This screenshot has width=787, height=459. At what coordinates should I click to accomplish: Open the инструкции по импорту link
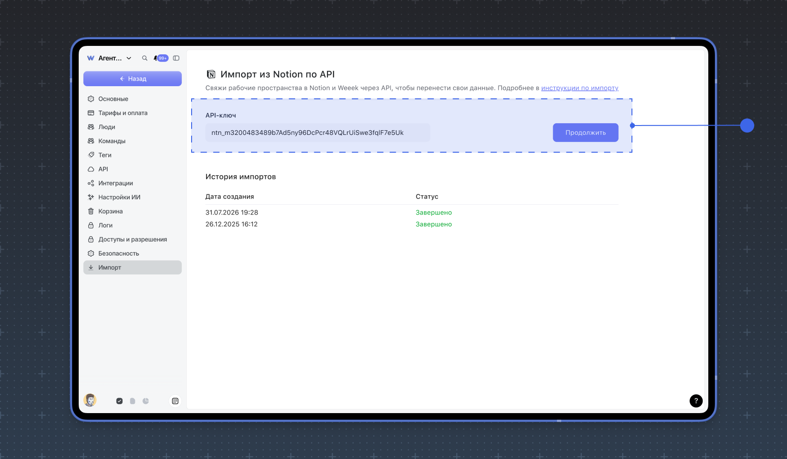(x=580, y=88)
